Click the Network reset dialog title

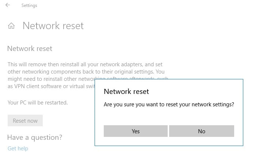(126, 91)
